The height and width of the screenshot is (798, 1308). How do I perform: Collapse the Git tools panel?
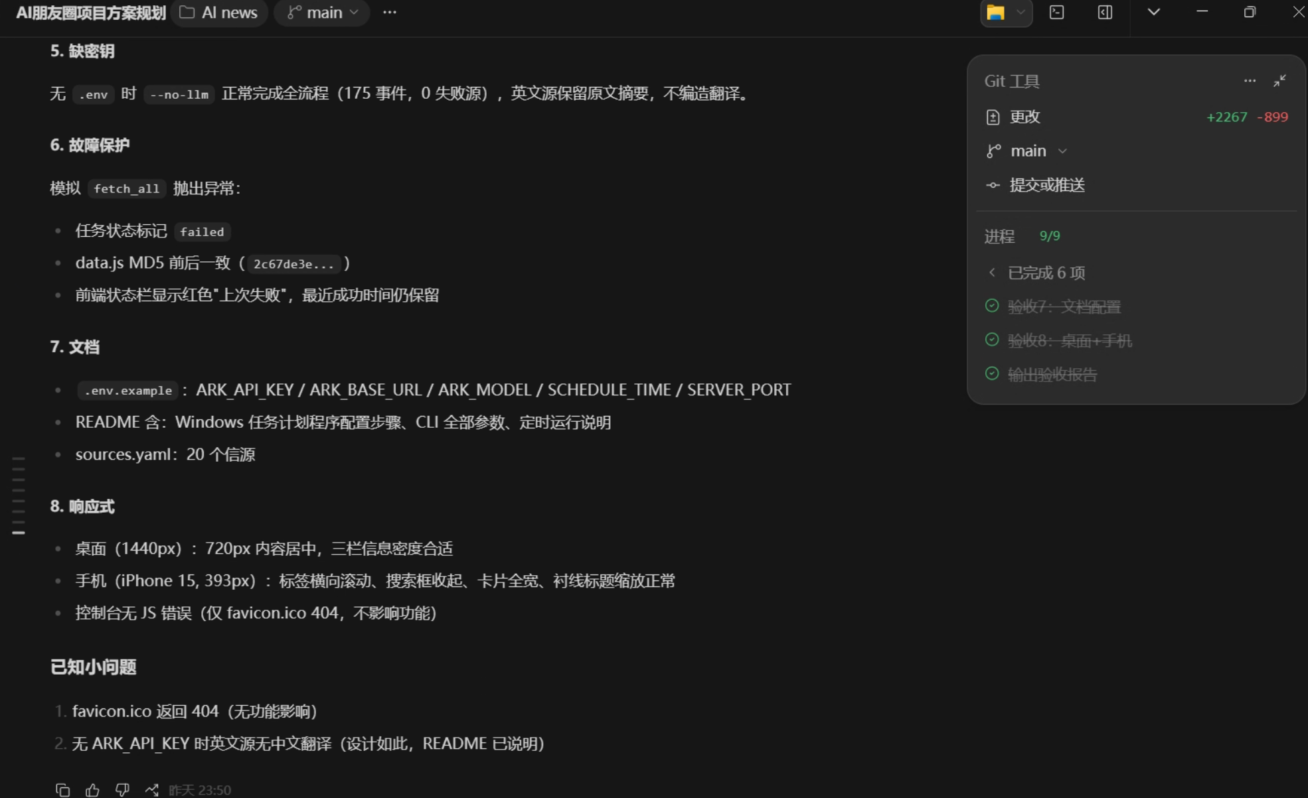click(x=1279, y=81)
